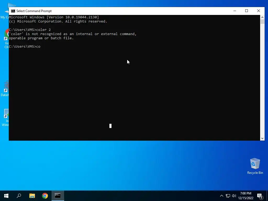This screenshot has width=268, height=201.
Task: Click the Command Prompt vertical scrollbar thumb
Action: [262, 22]
